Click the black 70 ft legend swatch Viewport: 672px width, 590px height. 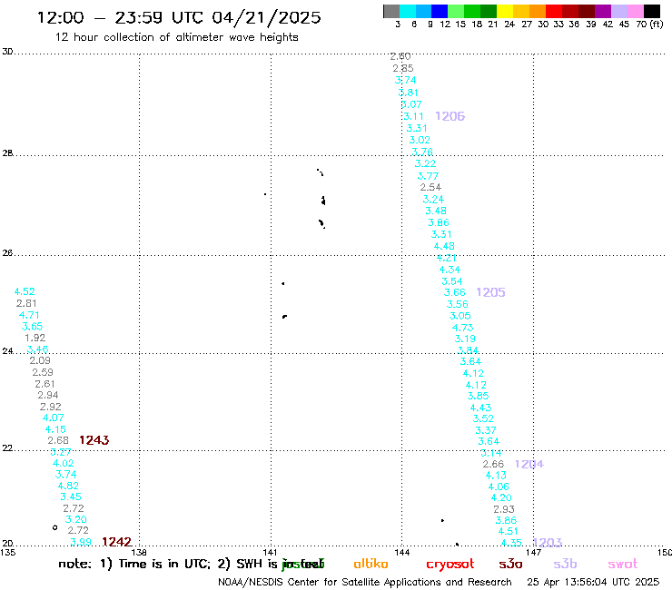coord(652,11)
